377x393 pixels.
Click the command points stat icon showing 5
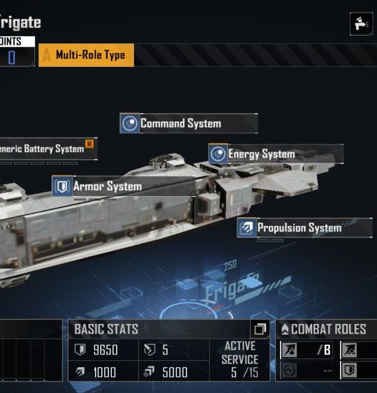point(149,350)
